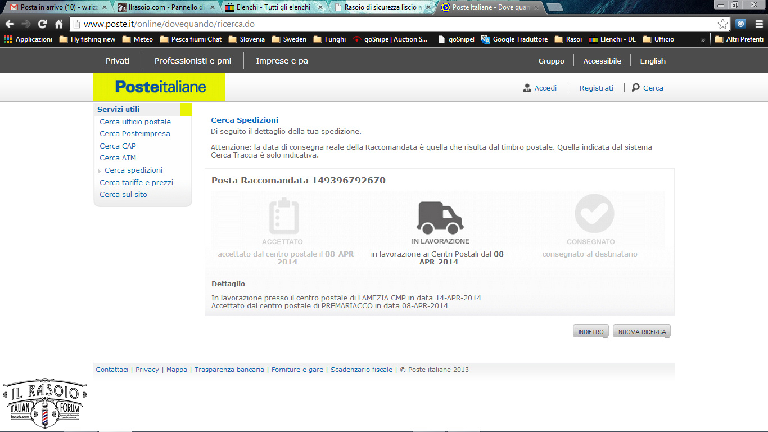768x432 pixels.
Task: Open Cerca ufficio postale link
Action: (135, 121)
